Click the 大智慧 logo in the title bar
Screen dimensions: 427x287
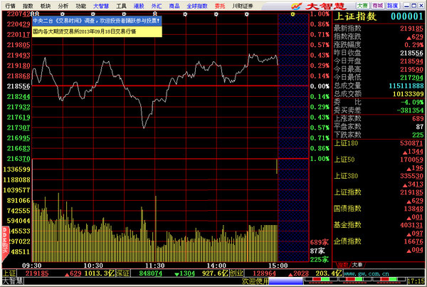318,6
